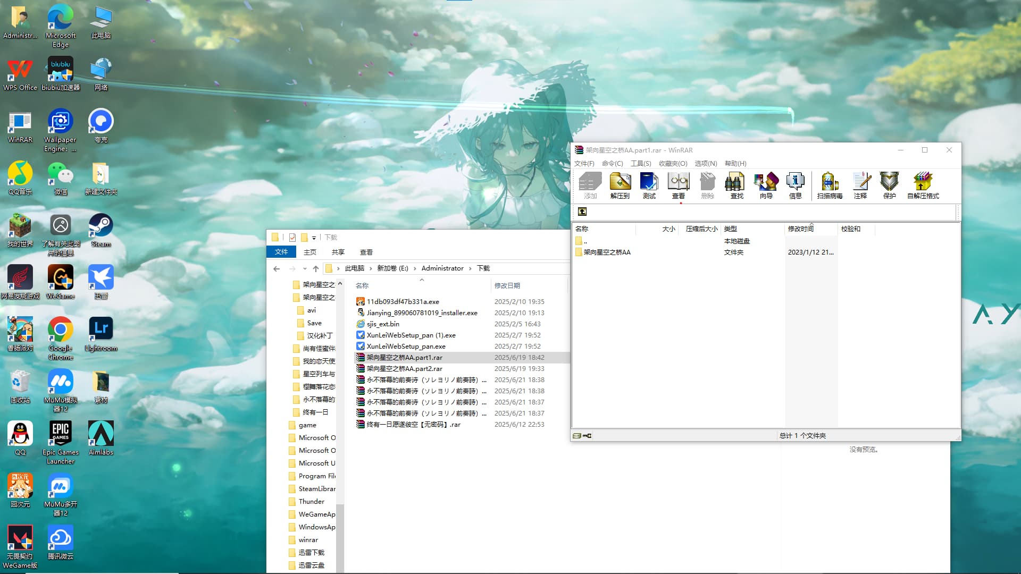Click scroll-up arrow of the navigation tree
1021x574 pixels.
click(340, 283)
